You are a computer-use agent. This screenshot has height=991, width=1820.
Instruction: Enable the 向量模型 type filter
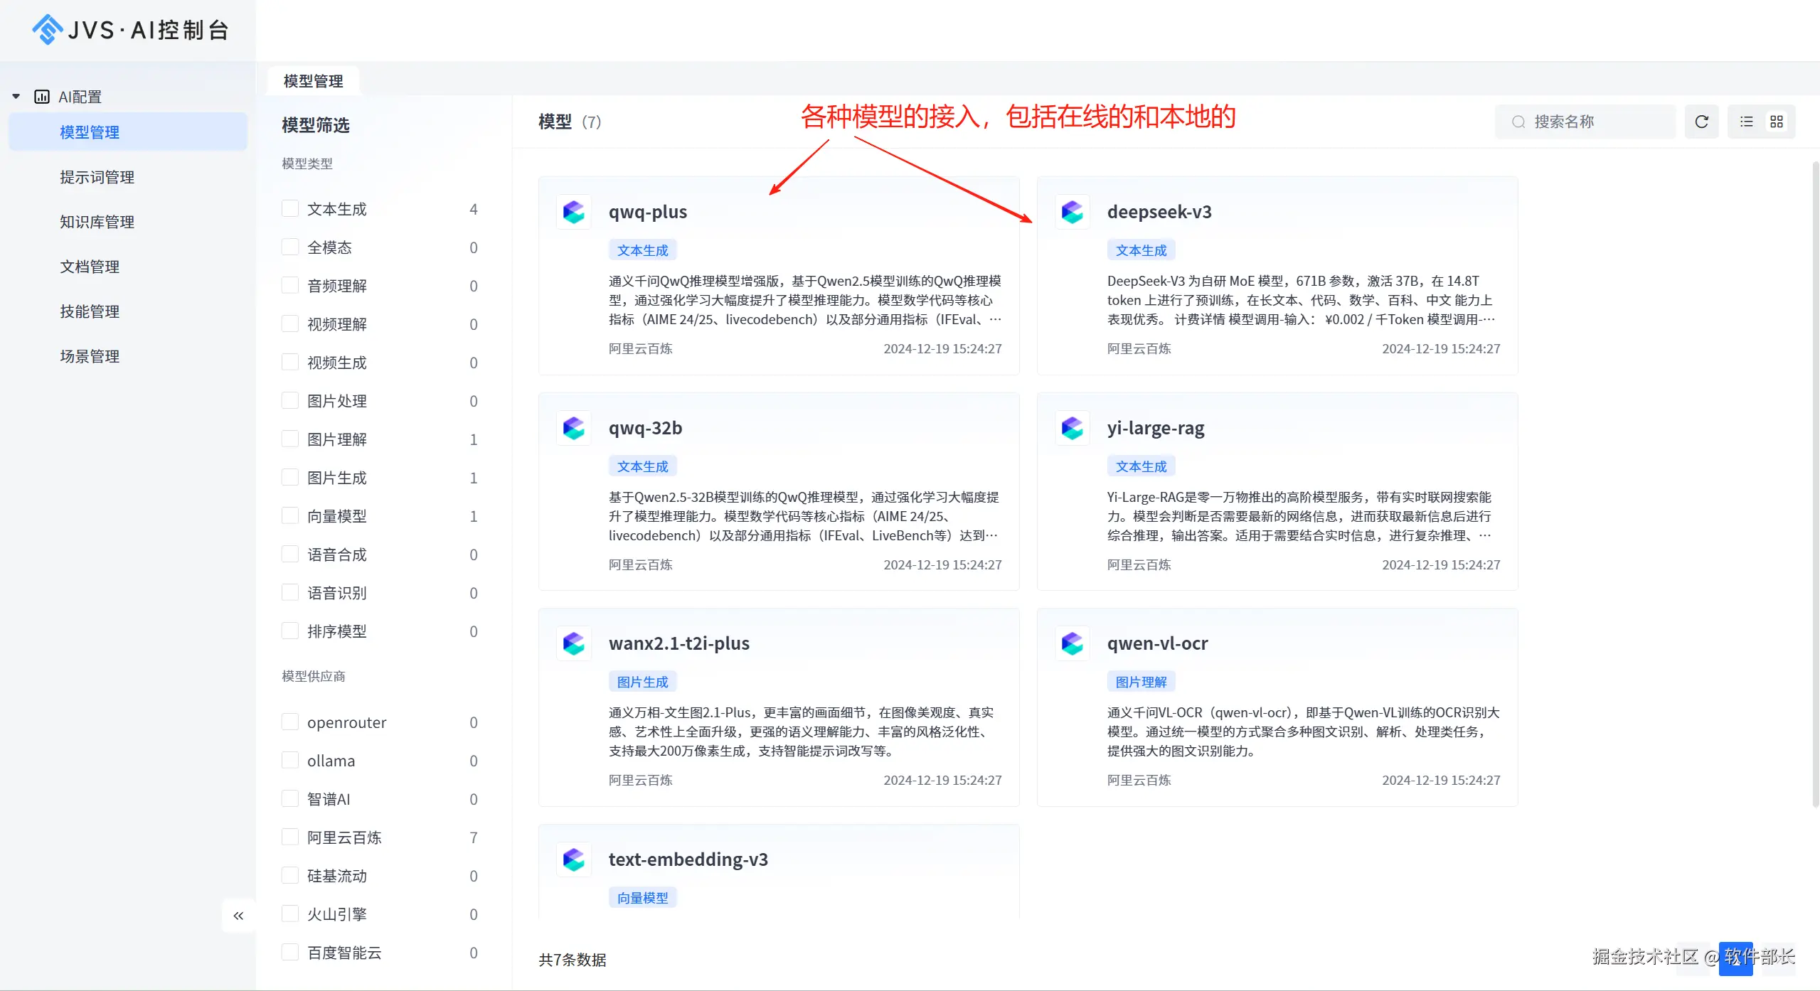290,515
